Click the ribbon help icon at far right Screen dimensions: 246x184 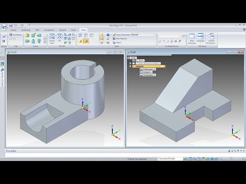[244, 30]
